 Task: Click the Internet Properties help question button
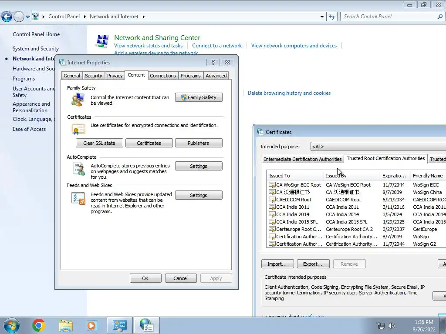(213, 63)
